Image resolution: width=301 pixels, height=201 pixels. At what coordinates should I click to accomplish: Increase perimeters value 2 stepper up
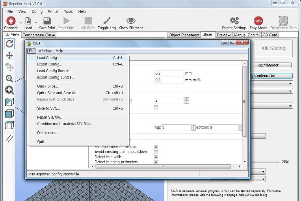tap(187, 99)
